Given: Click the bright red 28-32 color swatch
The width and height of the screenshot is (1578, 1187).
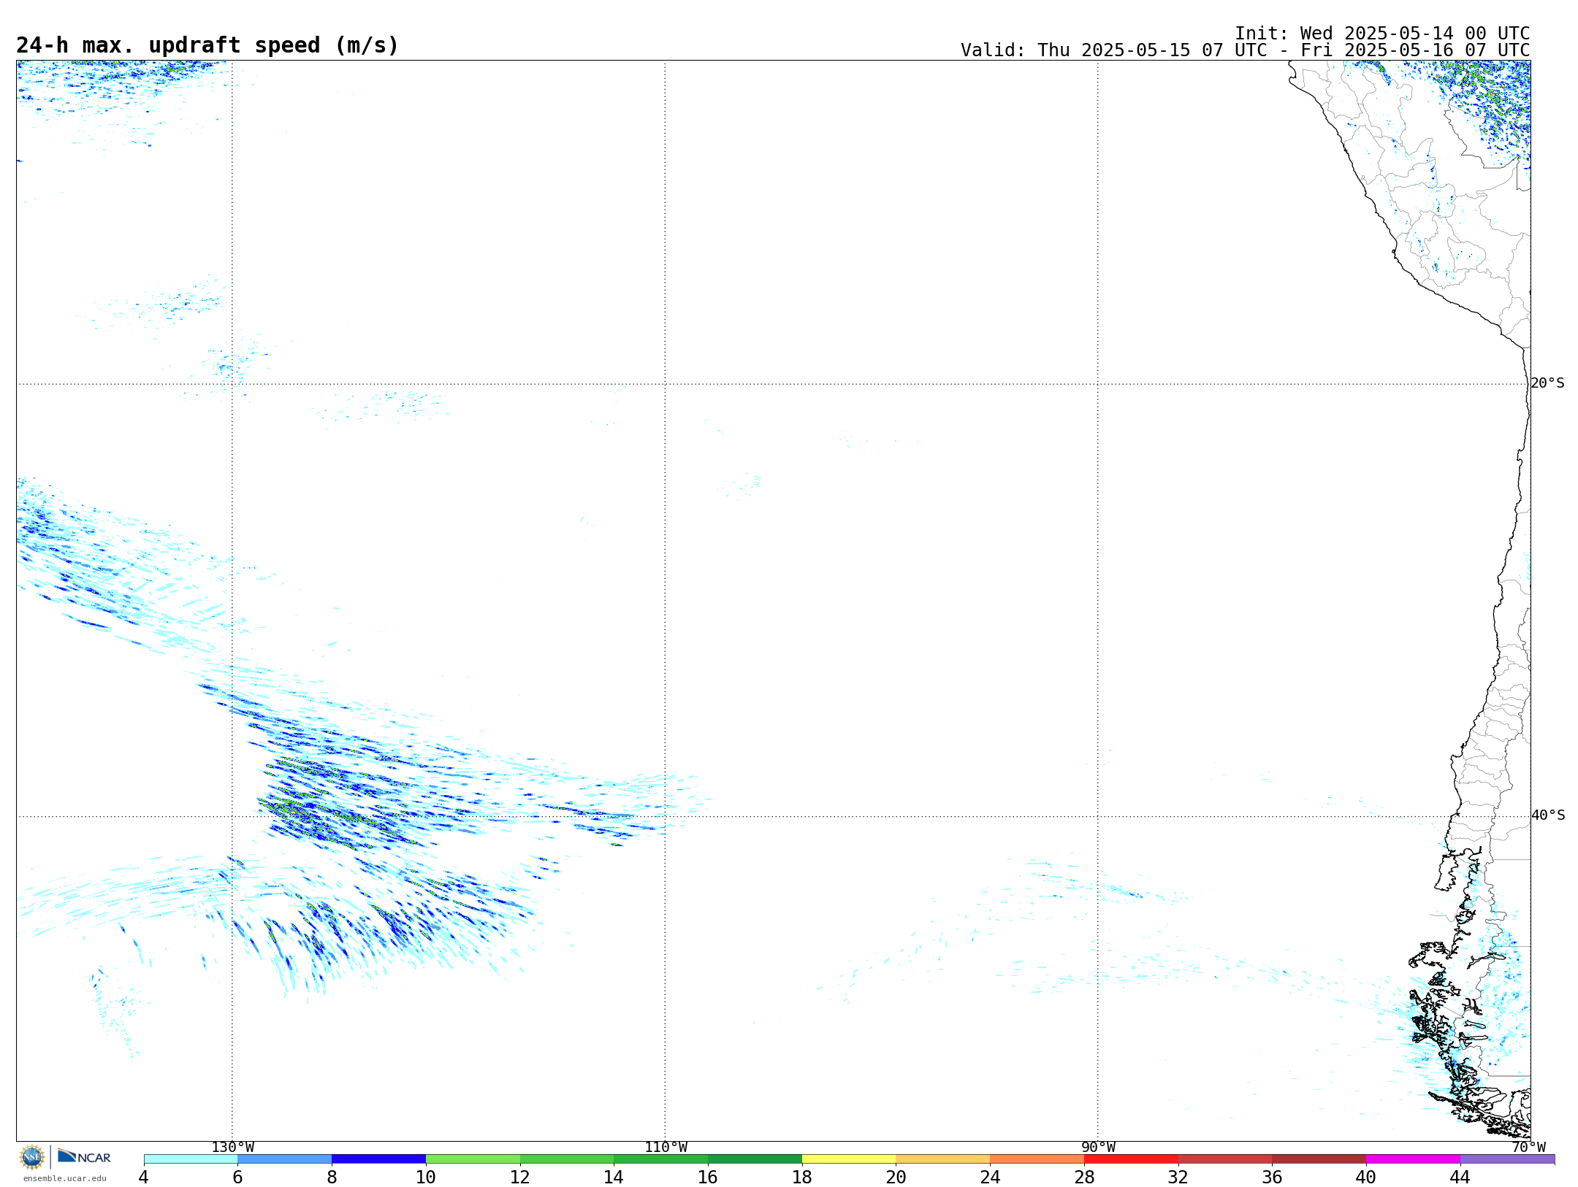Looking at the screenshot, I should pyautogui.click(x=1132, y=1159).
